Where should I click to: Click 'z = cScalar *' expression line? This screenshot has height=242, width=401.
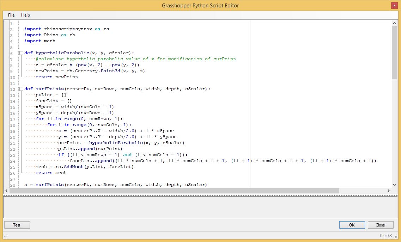coord(87,65)
